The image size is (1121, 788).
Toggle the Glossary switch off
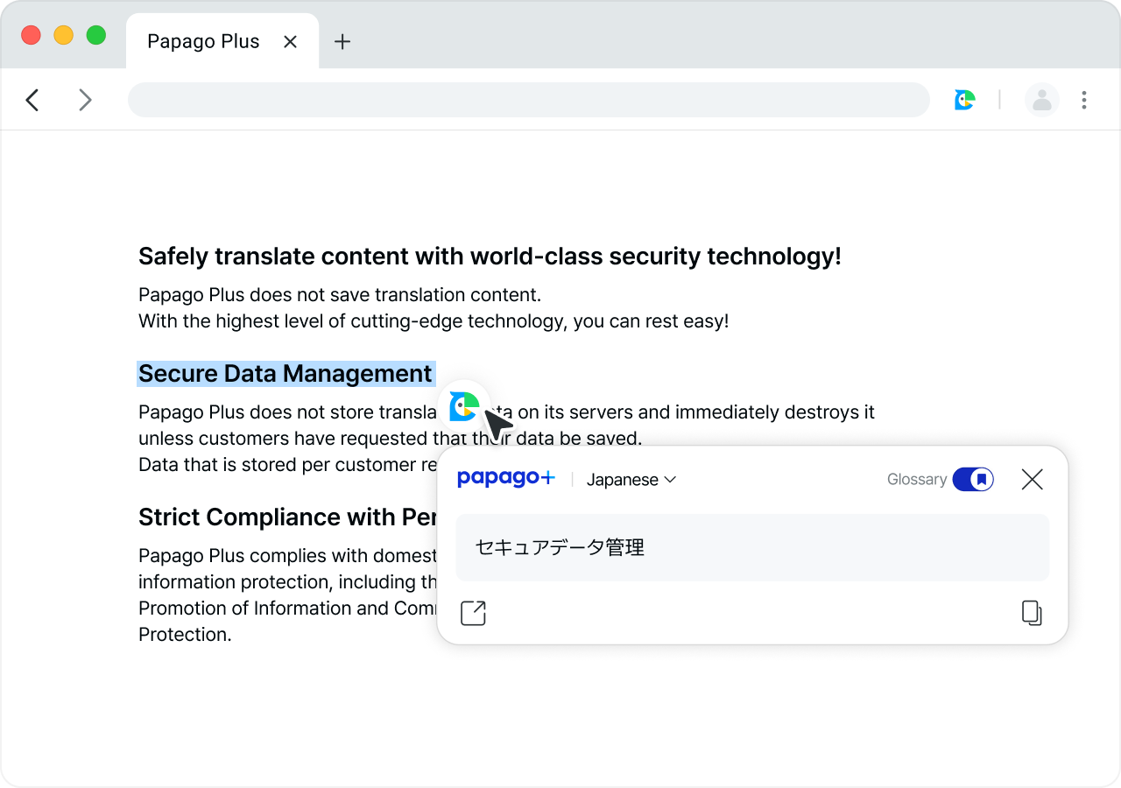pos(972,479)
